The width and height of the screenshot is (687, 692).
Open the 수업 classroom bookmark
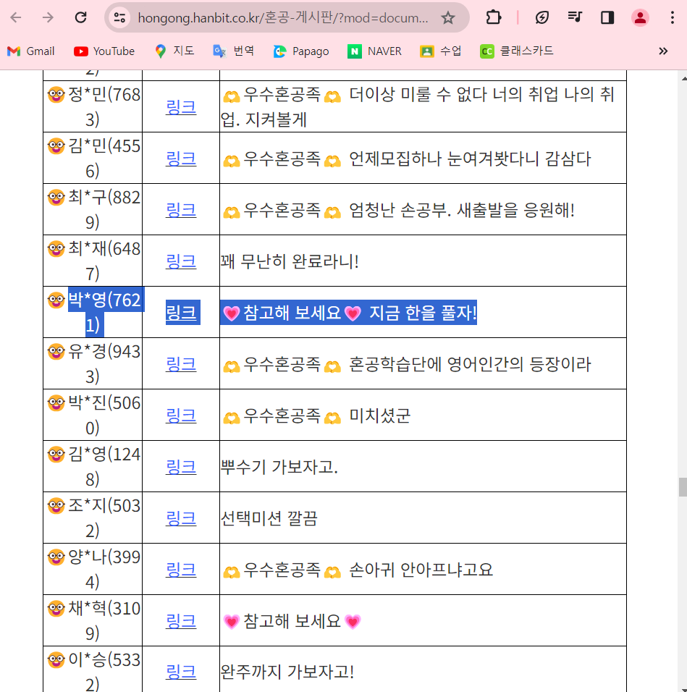click(440, 51)
